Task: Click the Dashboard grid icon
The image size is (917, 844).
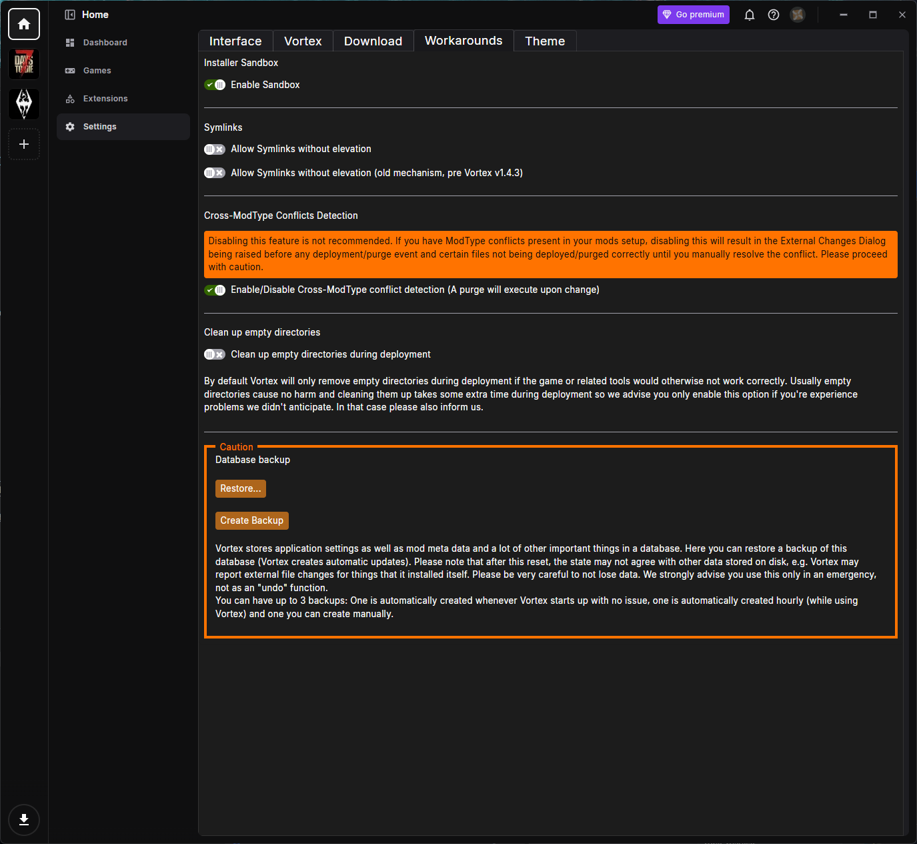Action: point(70,43)
